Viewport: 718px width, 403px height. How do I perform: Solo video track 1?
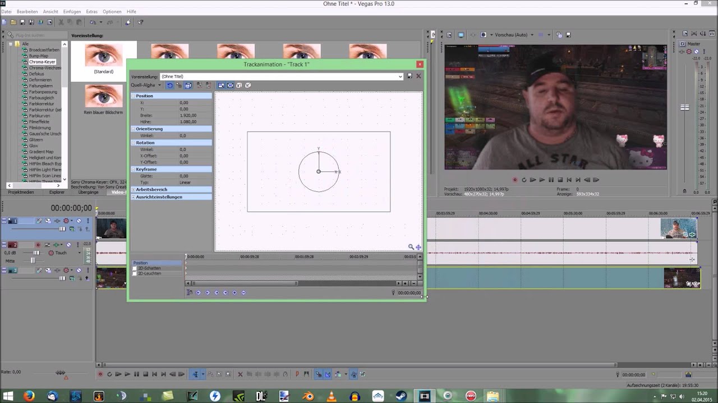point(88,221)
